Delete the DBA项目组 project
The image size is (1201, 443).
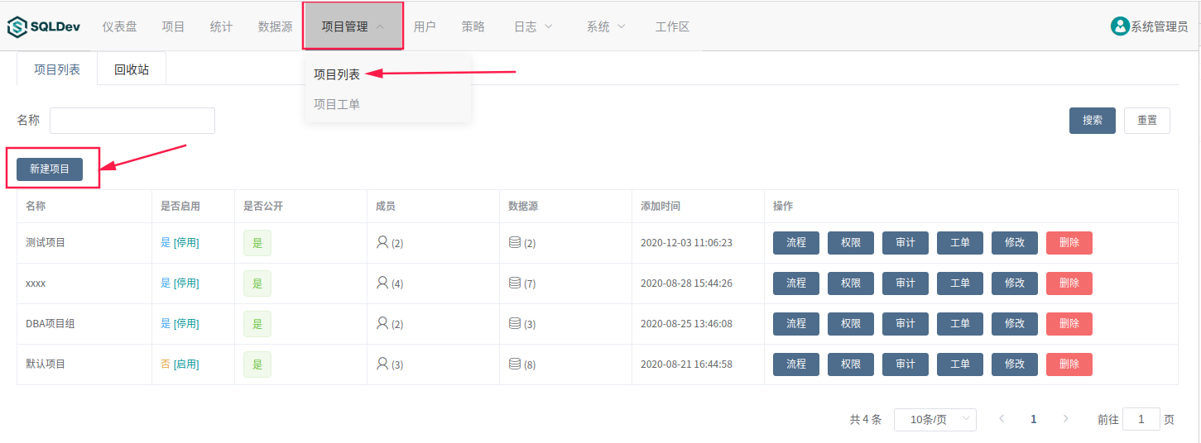click(1069, 324)
